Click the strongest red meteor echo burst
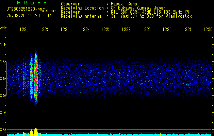Viewport: 214px width, 136px height. click(x=36, y=78)
